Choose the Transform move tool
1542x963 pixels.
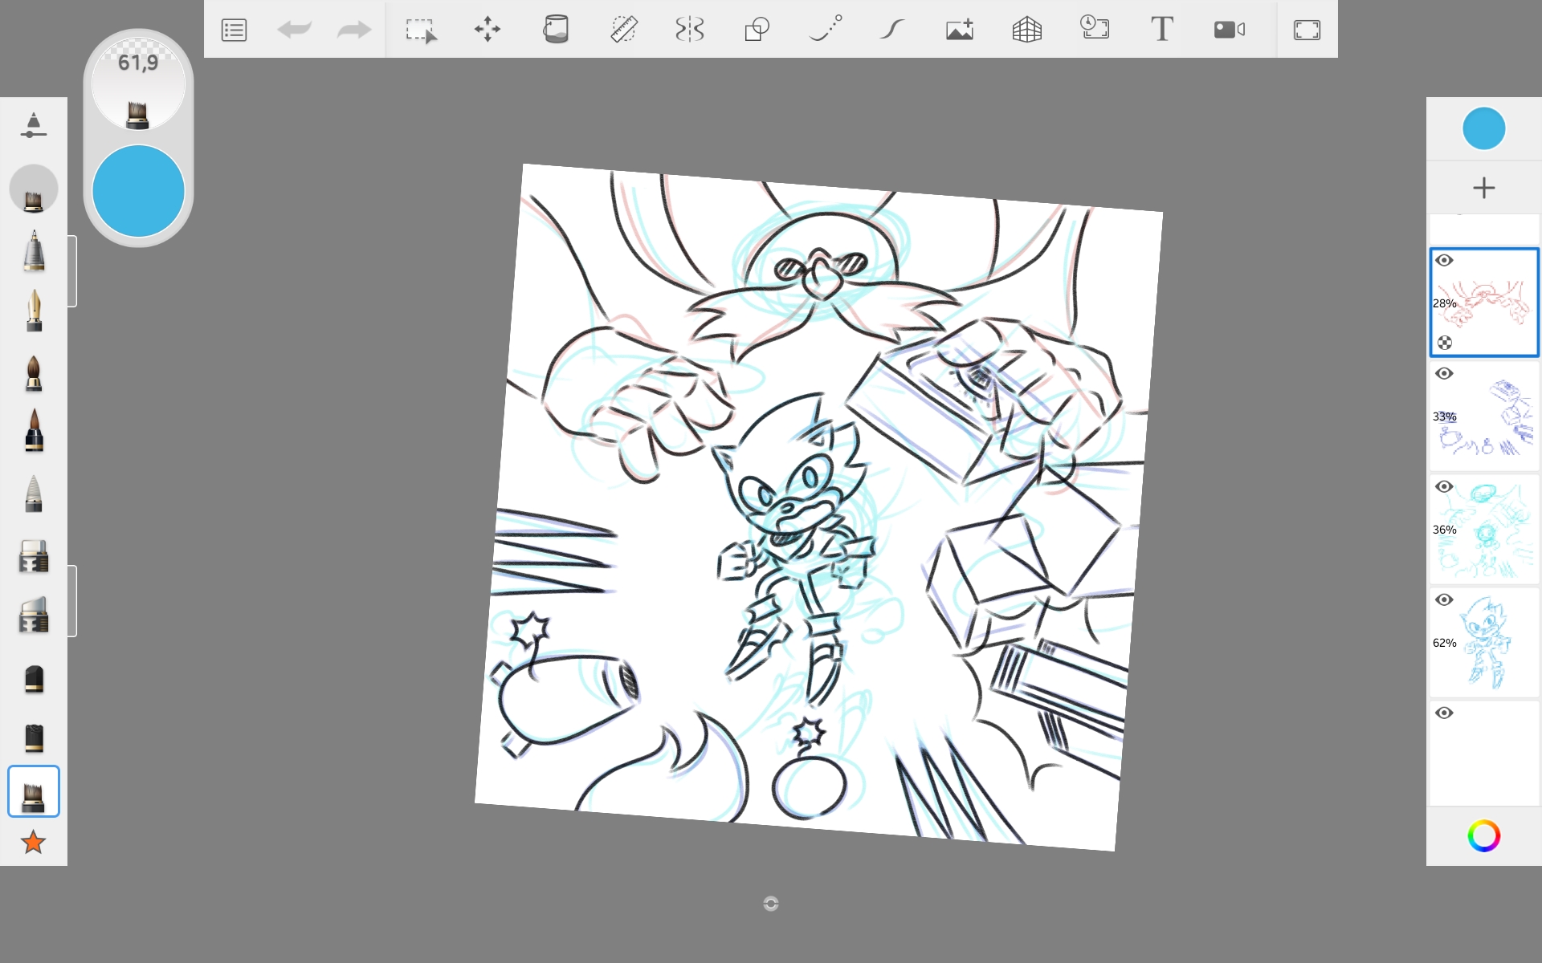point(487,30)
